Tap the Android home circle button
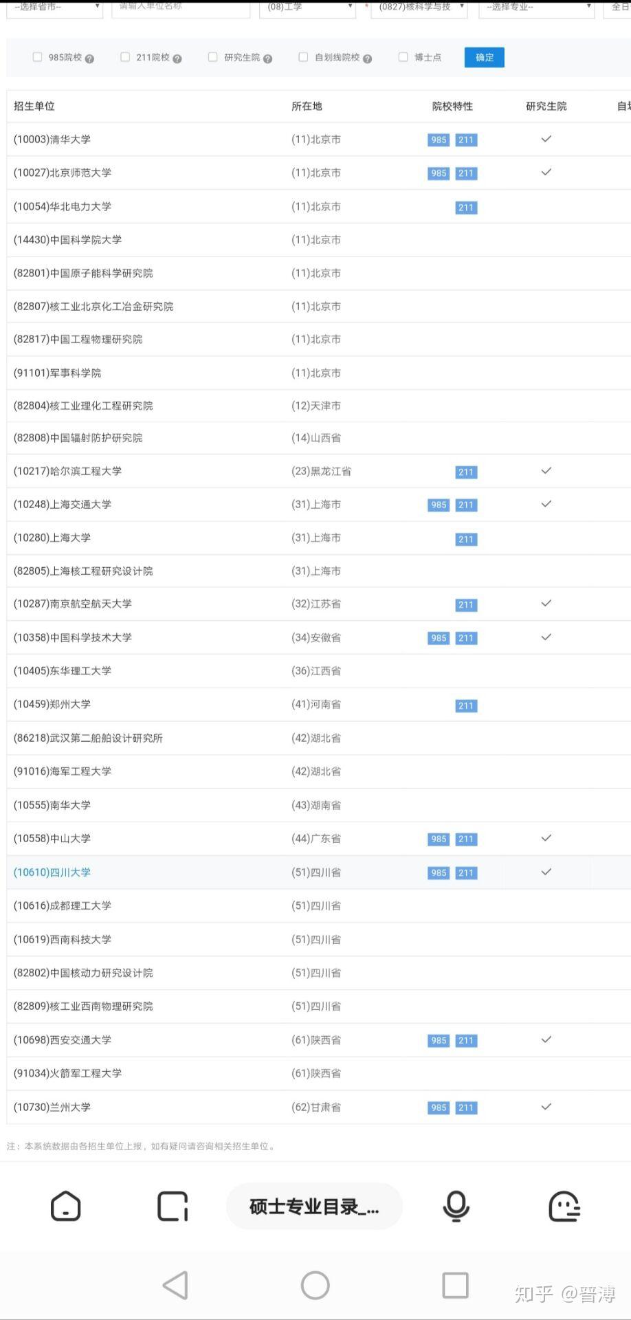The image size is (631, 1320). [x=315, y=1285]
